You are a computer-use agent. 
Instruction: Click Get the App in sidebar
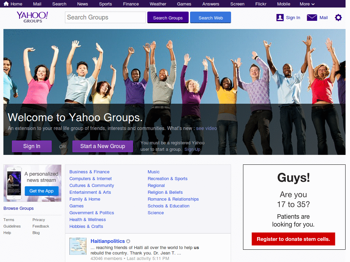tap(41, 191)
